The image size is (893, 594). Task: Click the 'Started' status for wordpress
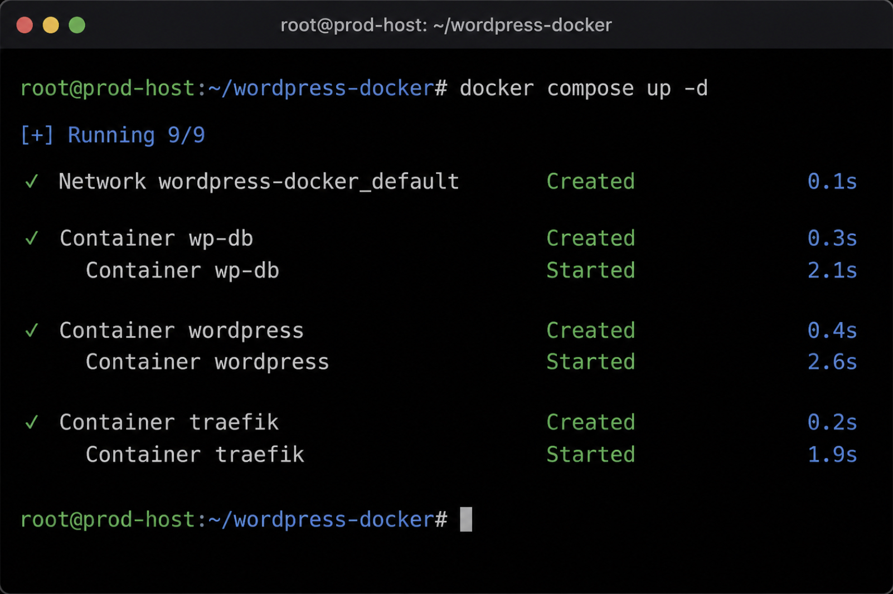[x=590, y=362]
